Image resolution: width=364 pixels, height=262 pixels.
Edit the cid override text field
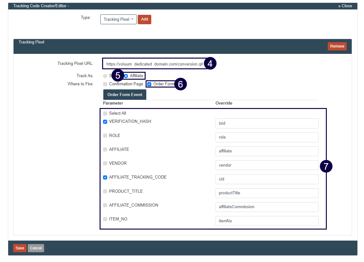point(267,179)
